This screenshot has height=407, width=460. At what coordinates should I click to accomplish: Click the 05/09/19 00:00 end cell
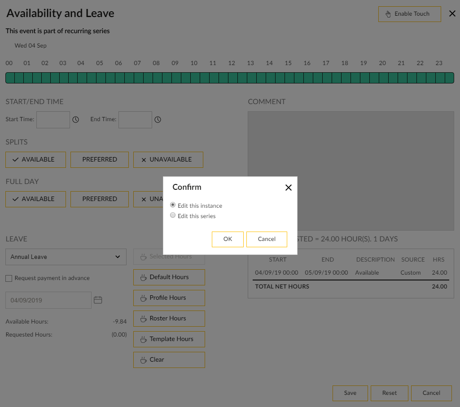click(x=326, y=273)
